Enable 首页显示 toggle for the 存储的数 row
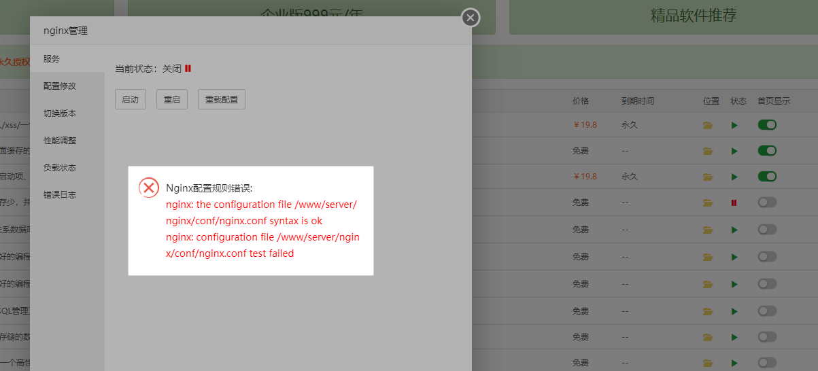The width and height of the screenshot is (818, 371). (767, 336)
